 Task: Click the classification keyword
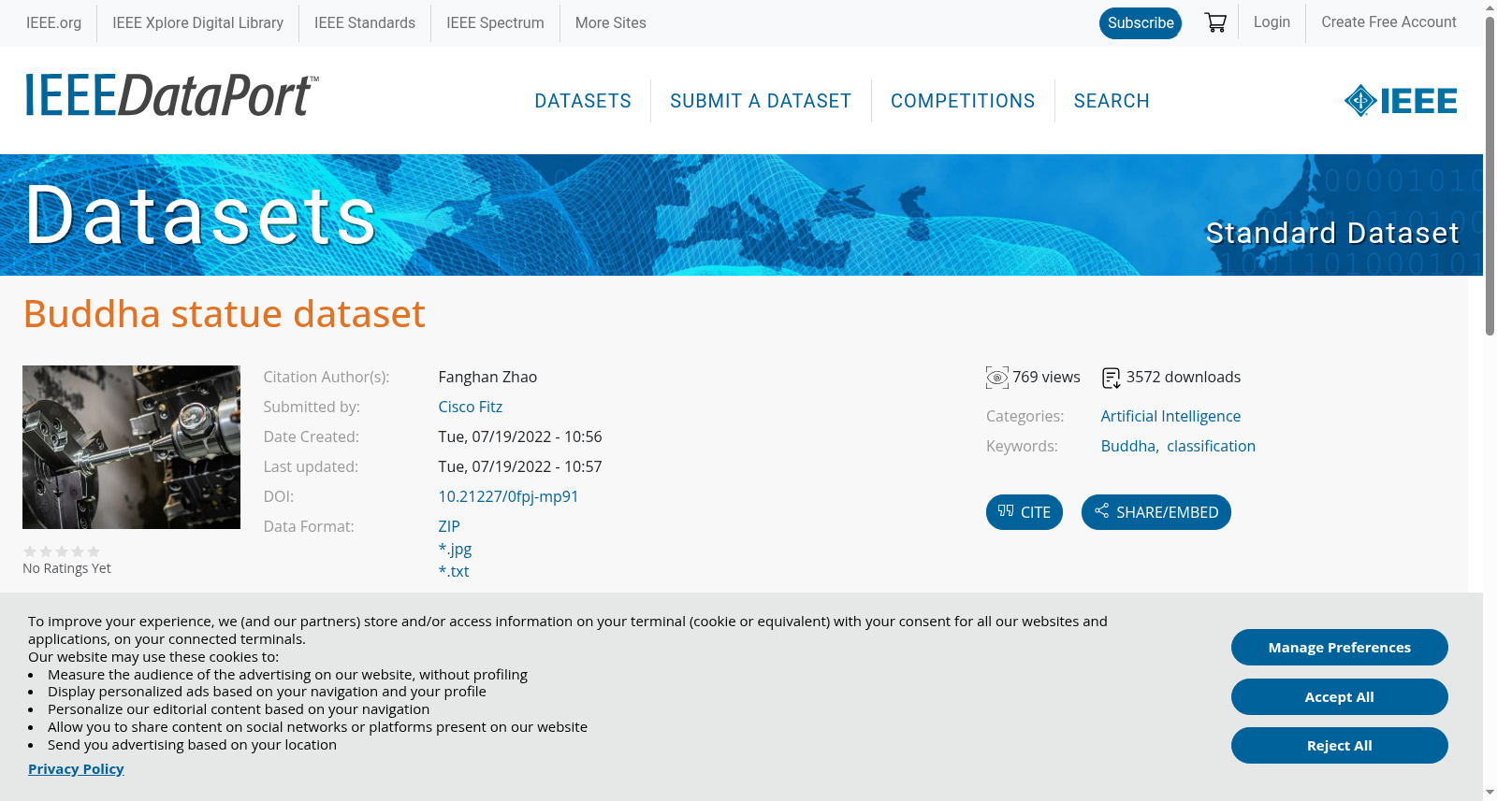[1211, 446]
